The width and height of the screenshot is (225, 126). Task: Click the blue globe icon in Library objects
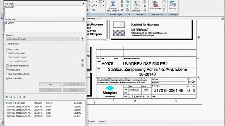pos(127,6)
